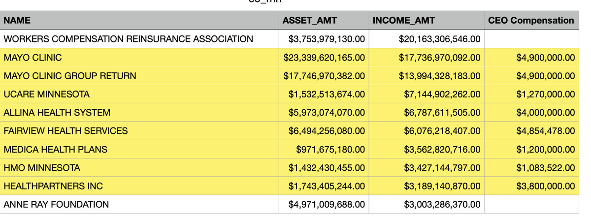
Task: Select the name cell reading exactly MAYO CLINIC
Action: pyautogui.click(x=139, y=58)
